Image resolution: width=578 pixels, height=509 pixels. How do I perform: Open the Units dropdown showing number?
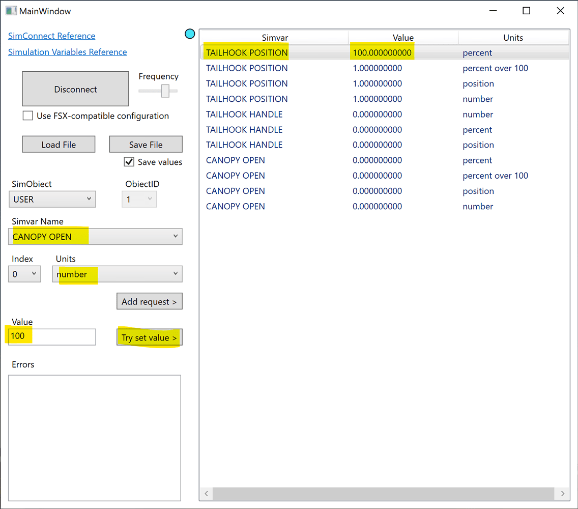coord(117,274)
